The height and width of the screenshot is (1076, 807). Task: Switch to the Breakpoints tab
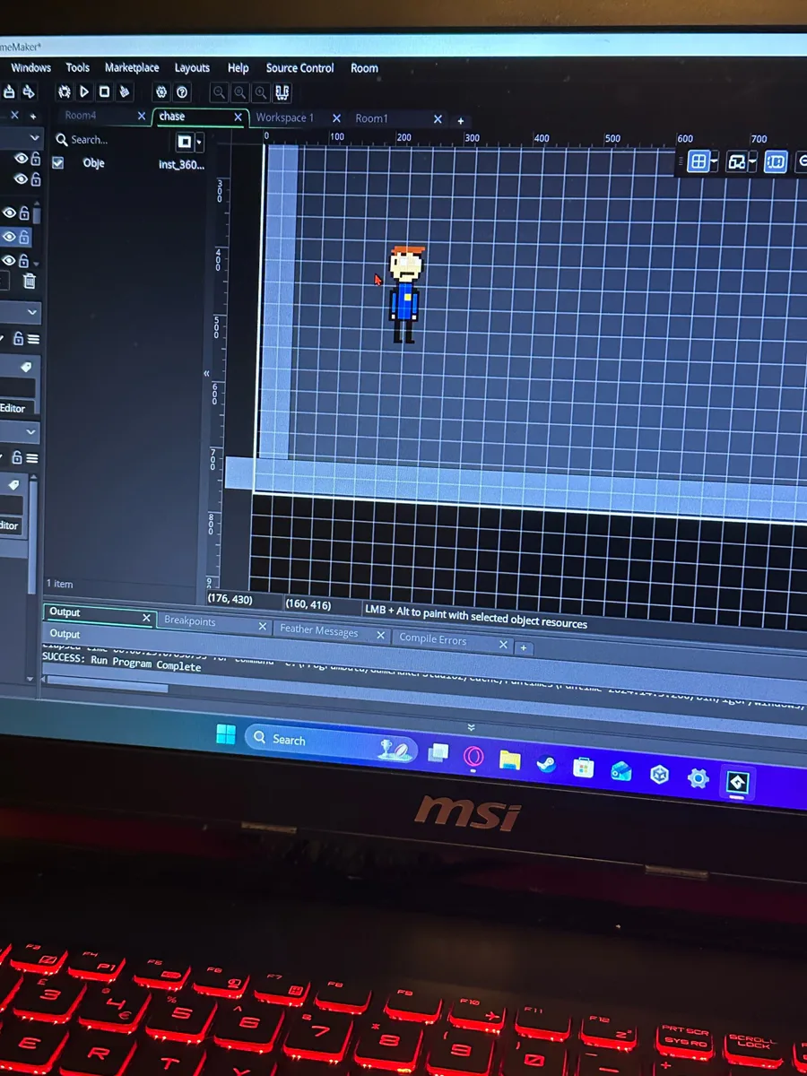point(190,621)
